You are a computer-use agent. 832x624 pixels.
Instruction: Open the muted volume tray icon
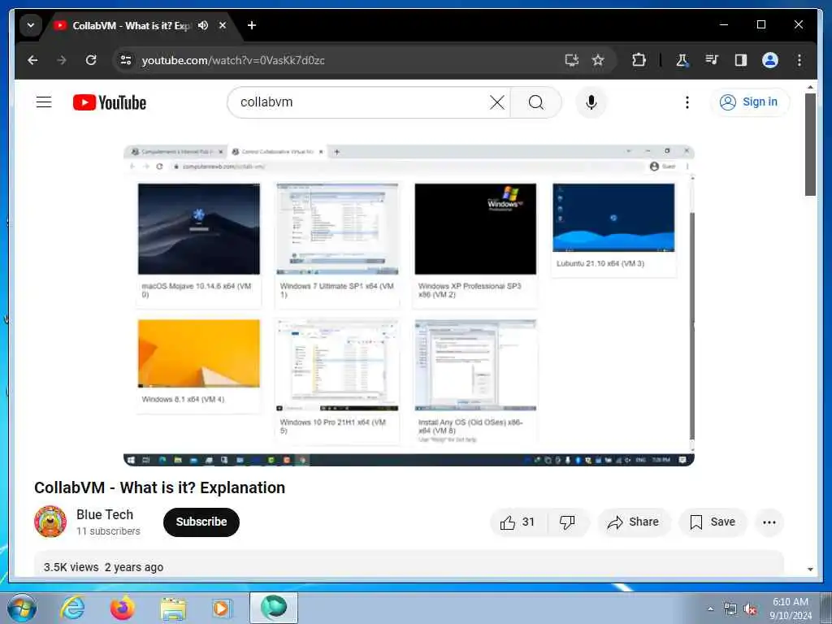[x=750, y=609]
